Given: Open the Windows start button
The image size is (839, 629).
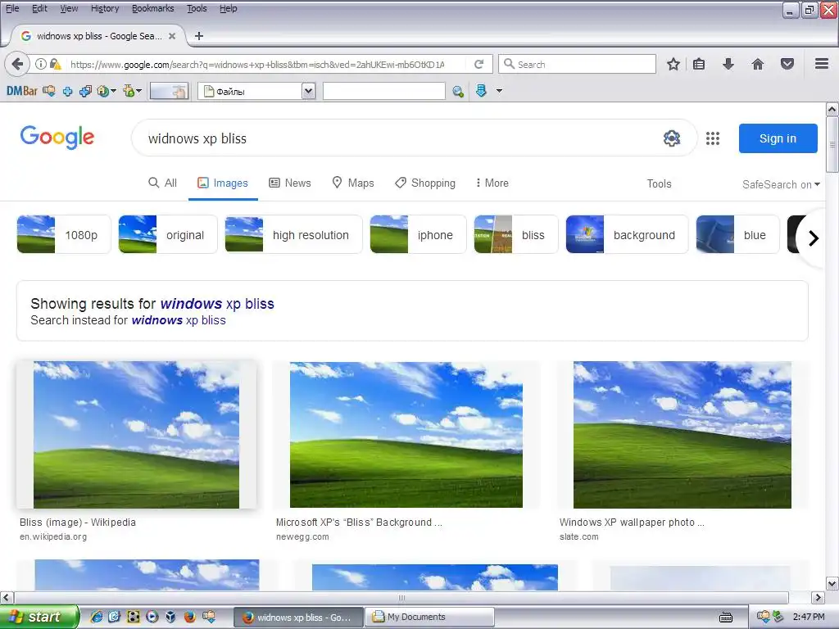Looking at the screenshot, I should [x=39, y=617].
